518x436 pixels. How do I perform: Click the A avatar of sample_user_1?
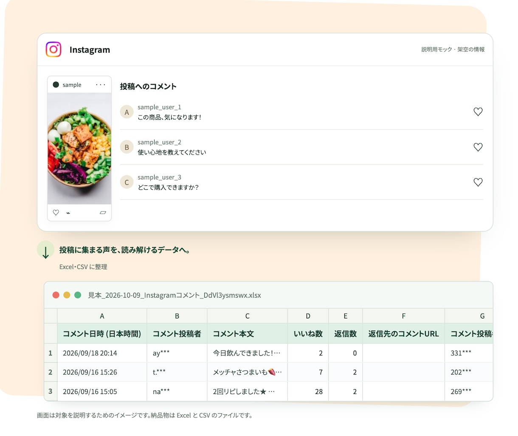(x=127, y=112)
